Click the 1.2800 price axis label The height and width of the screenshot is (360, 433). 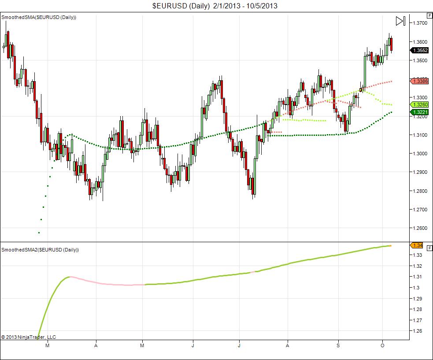pos(420,191)
